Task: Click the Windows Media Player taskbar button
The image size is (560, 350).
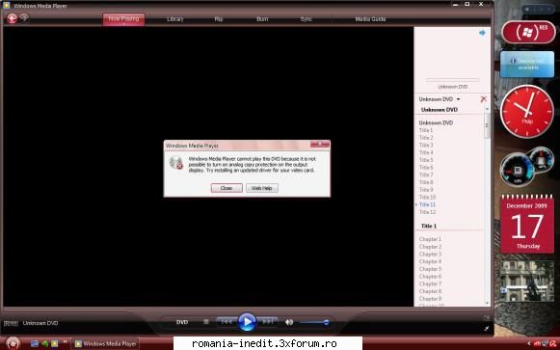Action: (106, 344)
